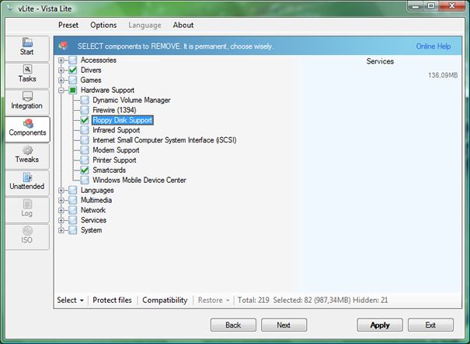Click Protect files
470x344 pixels.
pyautogui.click(x=112, y=300)
